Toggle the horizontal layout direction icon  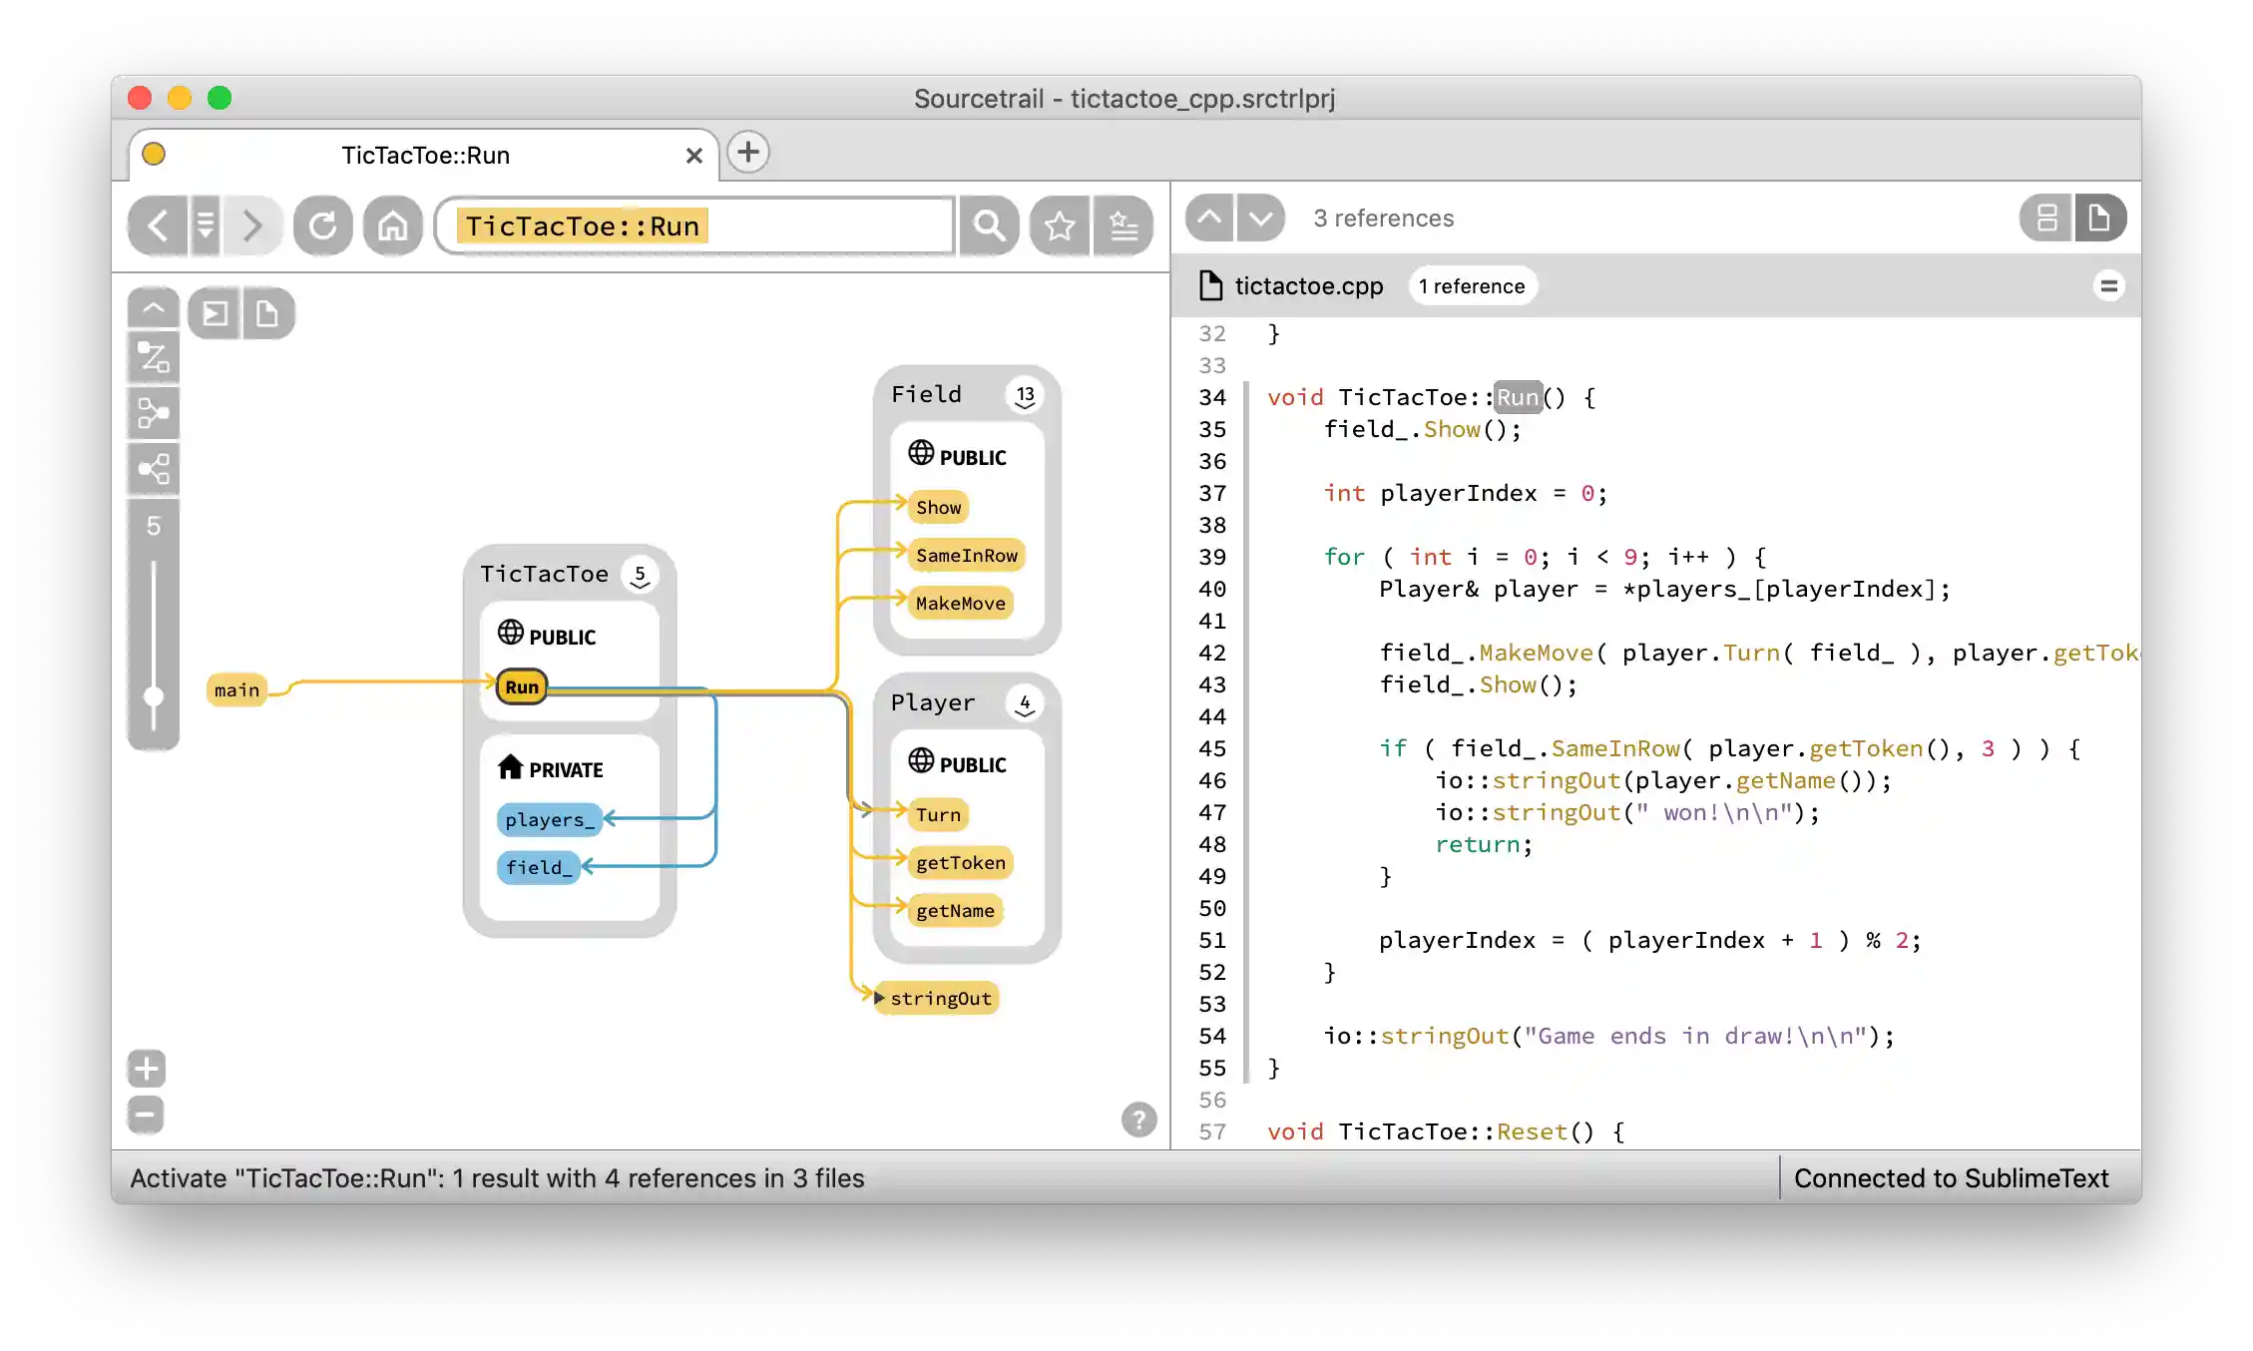tap(153, 357)
